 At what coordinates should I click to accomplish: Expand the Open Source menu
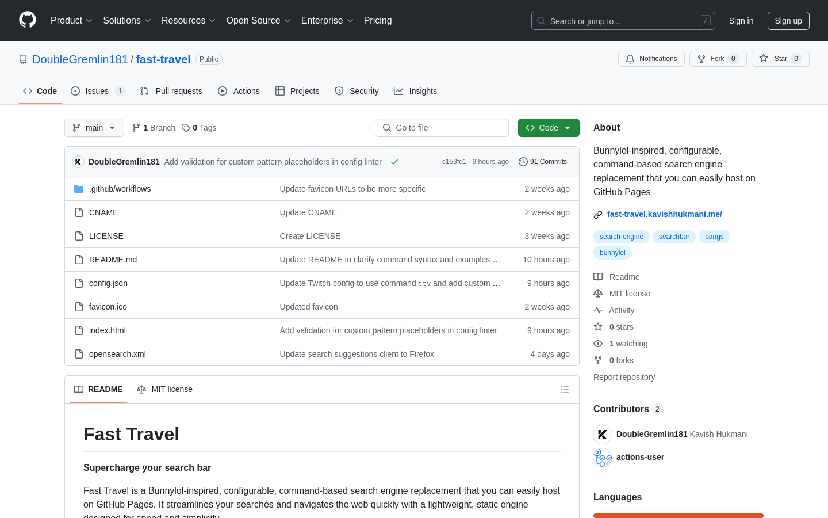pos(259,21)
